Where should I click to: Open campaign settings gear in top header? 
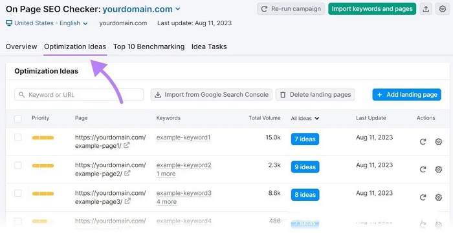[442, 9]
